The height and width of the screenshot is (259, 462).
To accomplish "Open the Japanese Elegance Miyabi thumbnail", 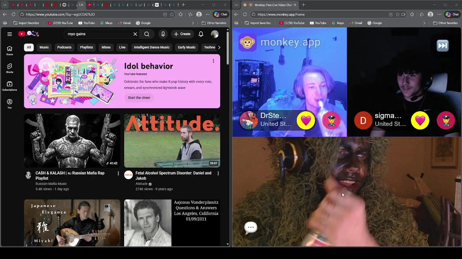I will (x=72, y=223).
